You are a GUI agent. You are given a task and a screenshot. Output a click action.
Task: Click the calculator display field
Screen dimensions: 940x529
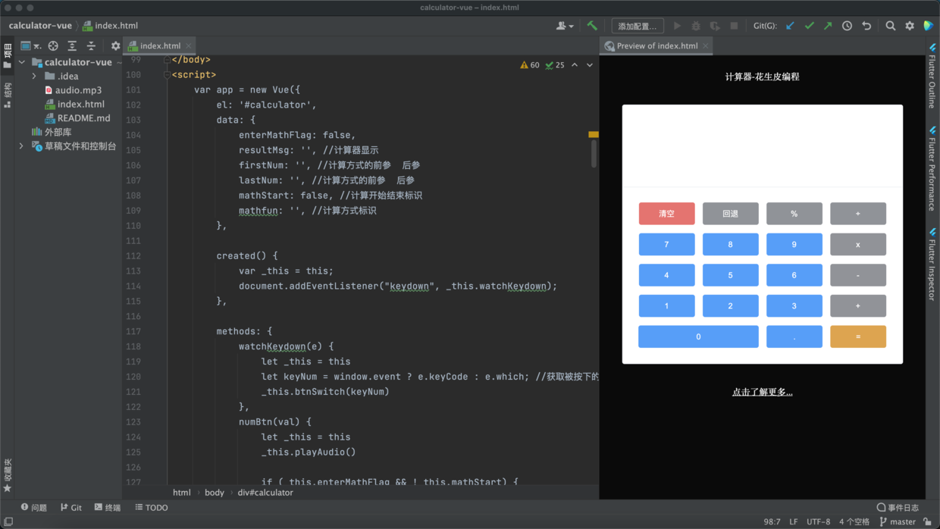(x=762, y=146)
